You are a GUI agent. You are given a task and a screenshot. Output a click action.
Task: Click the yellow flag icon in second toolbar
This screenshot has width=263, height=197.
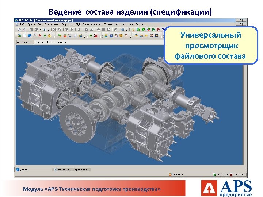tap(146, 36)
